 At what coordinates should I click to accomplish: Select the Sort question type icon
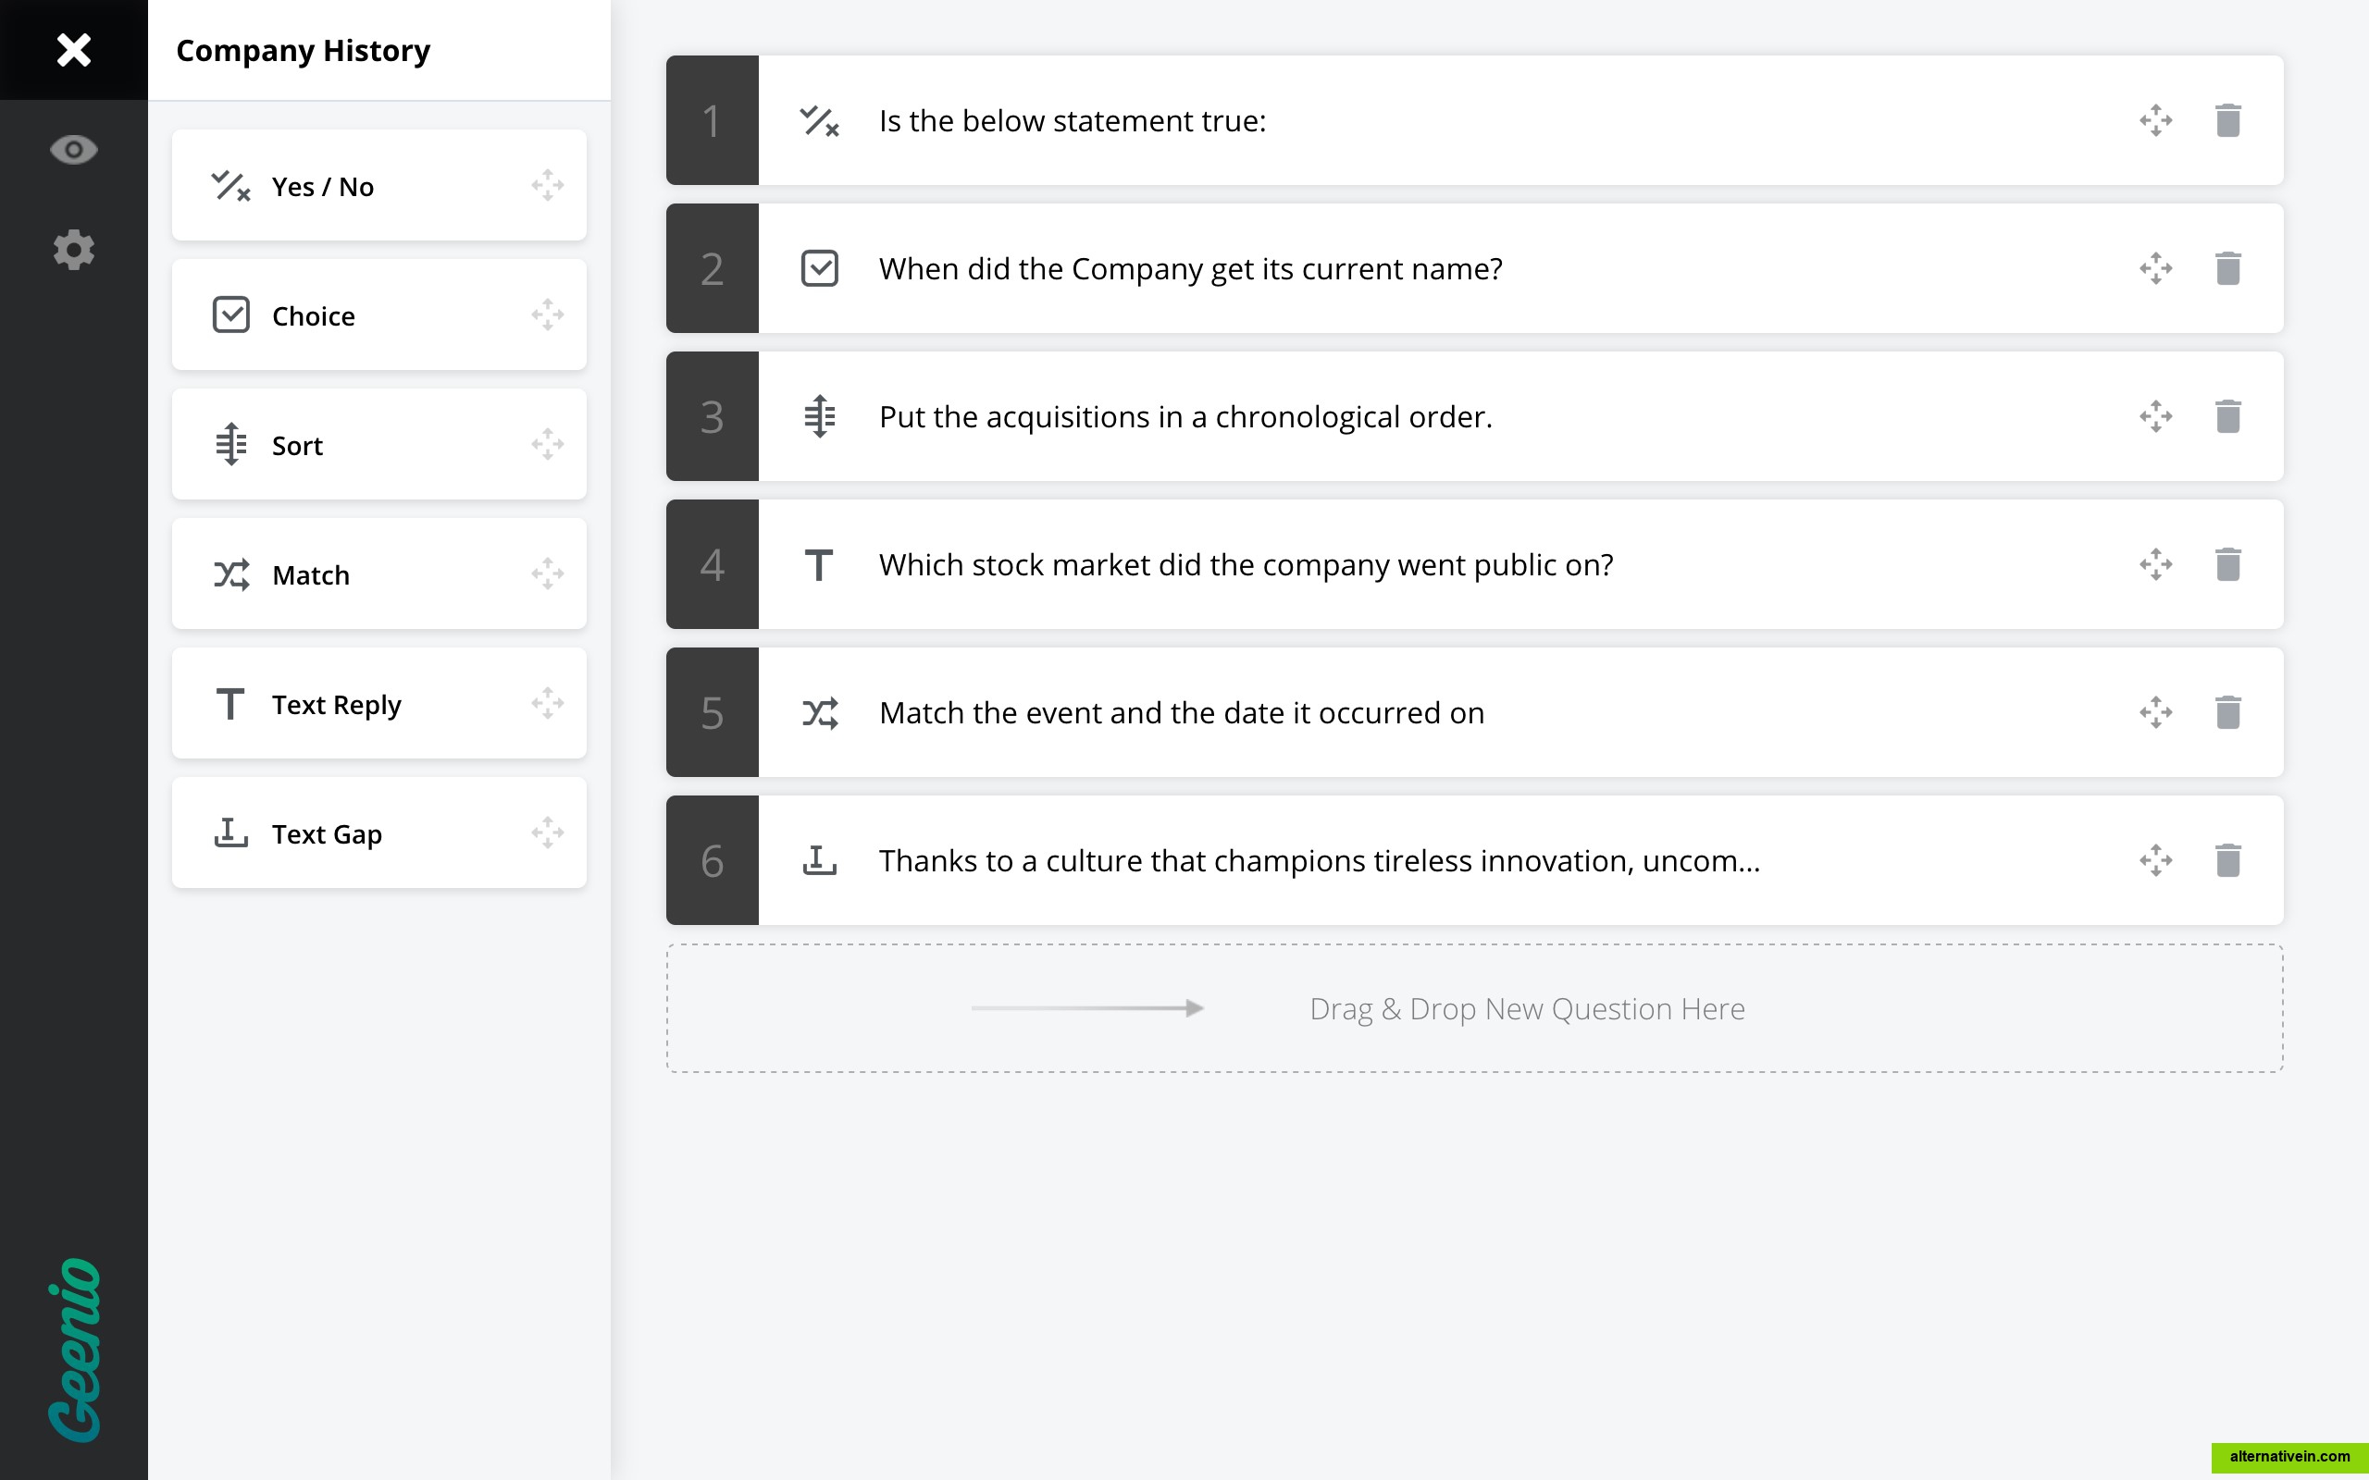click(x=230, y=443)
